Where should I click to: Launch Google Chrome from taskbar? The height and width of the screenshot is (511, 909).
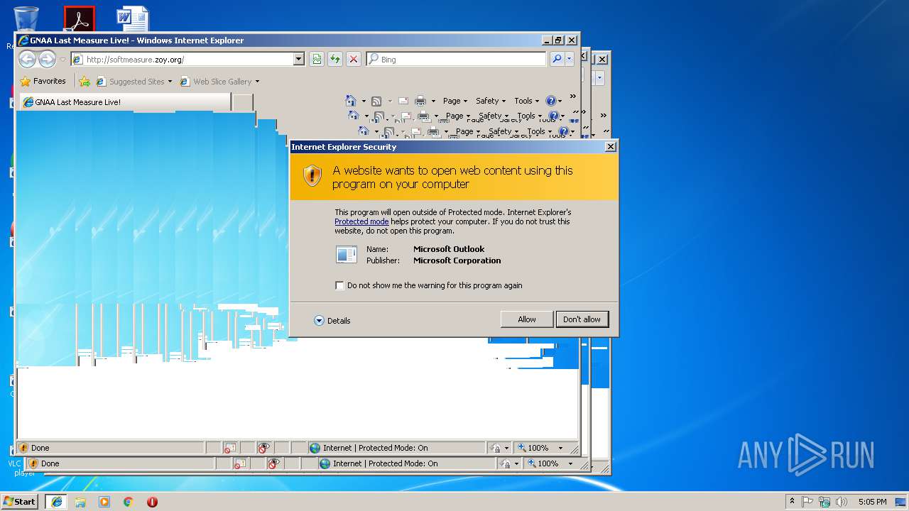(128, 502)
